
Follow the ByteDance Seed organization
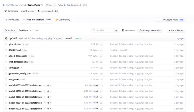69,5
